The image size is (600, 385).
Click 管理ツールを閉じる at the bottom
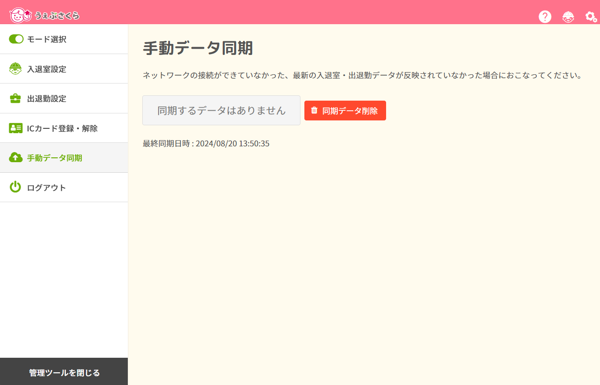pyautogui.click(x=64, y=372)
